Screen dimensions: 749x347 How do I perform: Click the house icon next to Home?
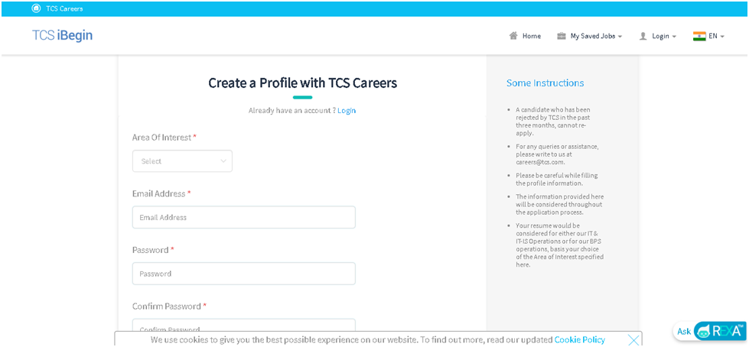[513, 36]
